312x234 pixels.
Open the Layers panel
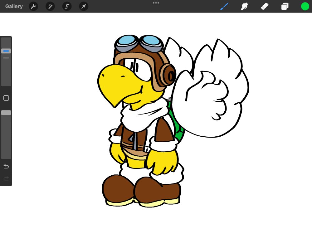pos(285,6)
